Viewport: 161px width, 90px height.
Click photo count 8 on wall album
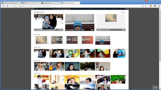pyautogui.click(x=92, y=30)
